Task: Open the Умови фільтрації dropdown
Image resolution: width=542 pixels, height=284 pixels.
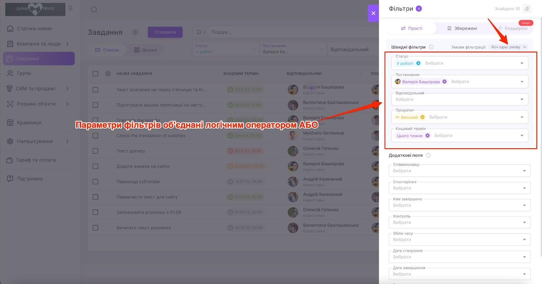Action: (x=509, y=47)
